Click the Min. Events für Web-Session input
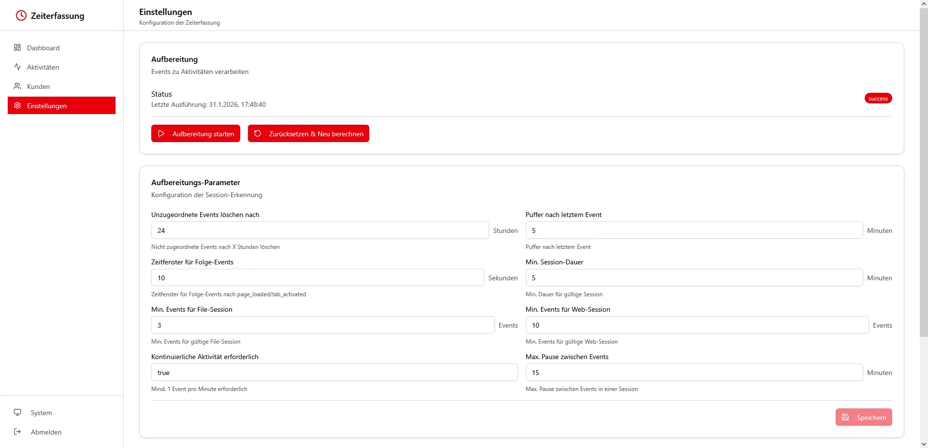 click(697, 325)
